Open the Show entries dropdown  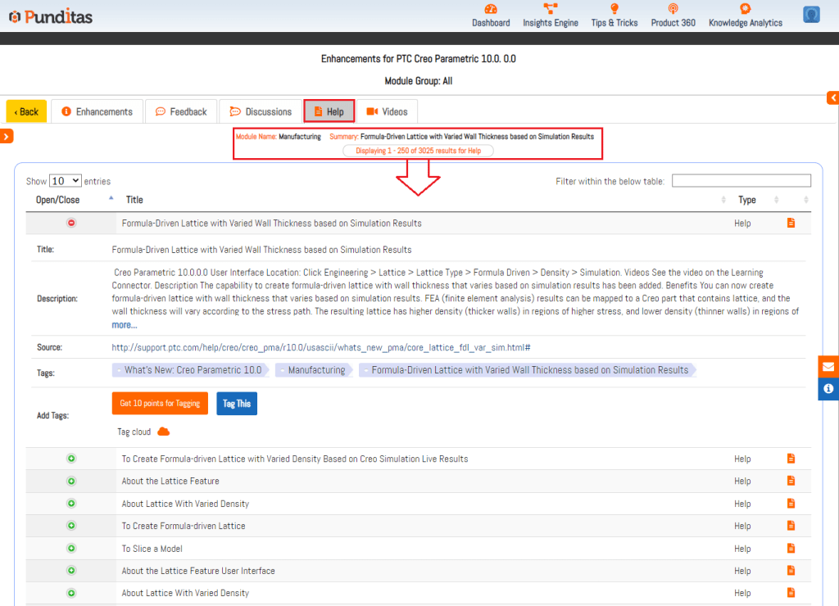coord(65,181)
